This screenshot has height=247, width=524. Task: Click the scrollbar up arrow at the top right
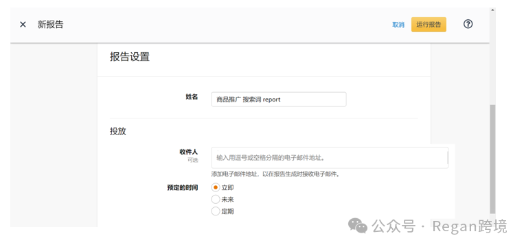pos(492,10)
